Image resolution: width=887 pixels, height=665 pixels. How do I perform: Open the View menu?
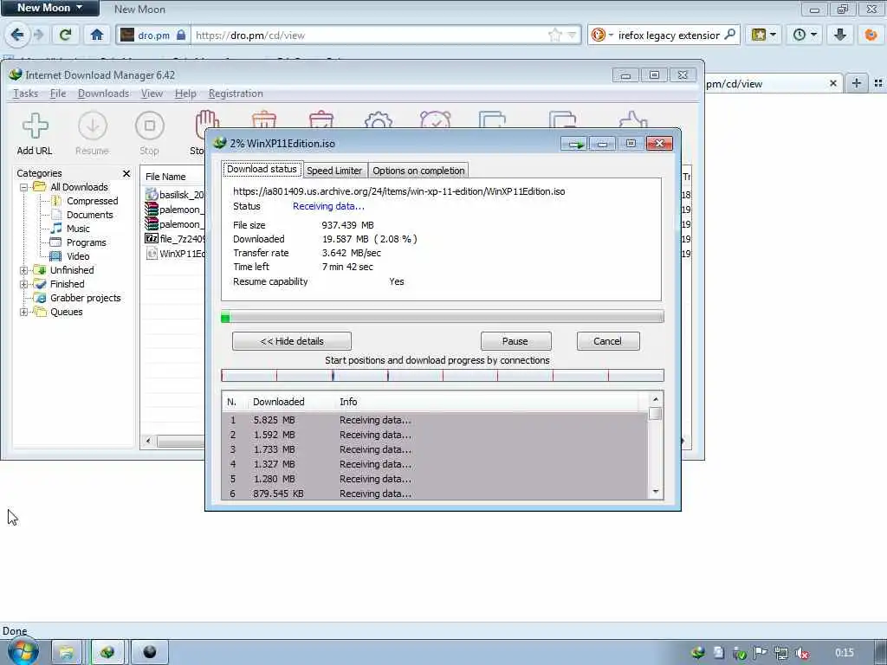pyautogui.click(x=152, y=94)
